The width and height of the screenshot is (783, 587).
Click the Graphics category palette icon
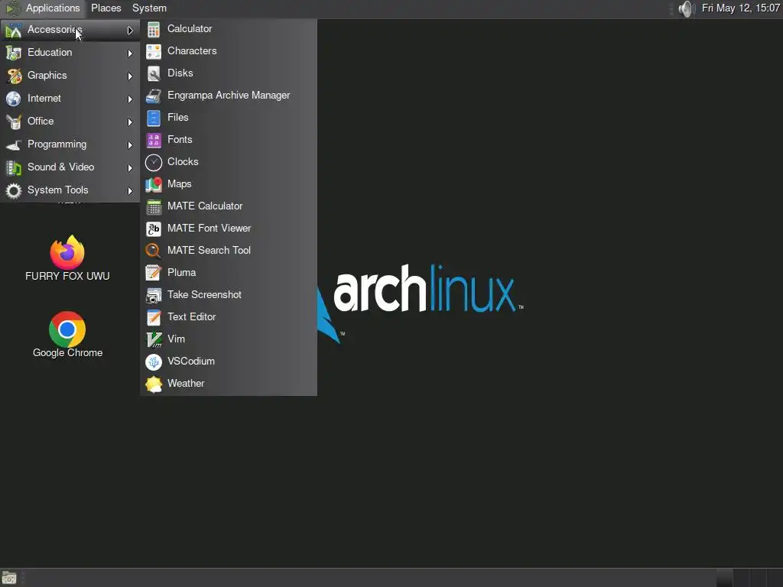pos(14,76)
